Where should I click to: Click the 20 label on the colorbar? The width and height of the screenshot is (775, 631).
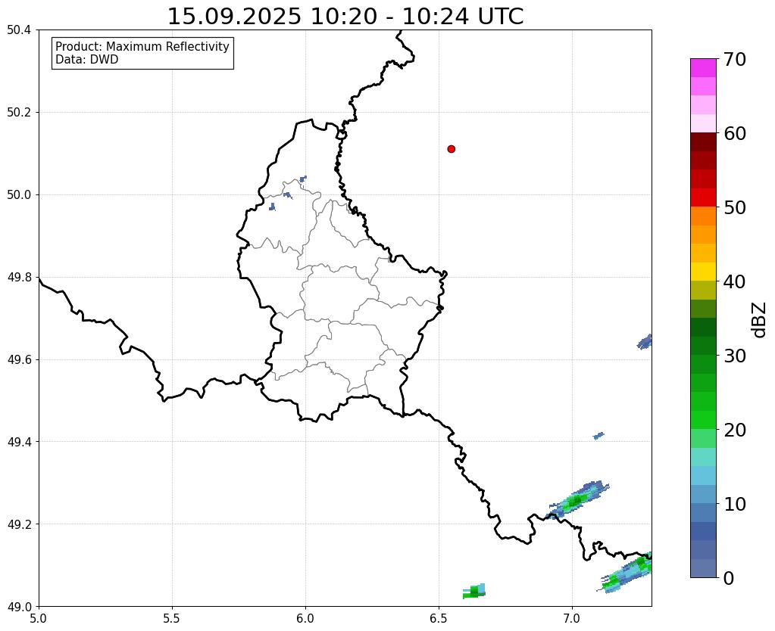tap(735, 430)
